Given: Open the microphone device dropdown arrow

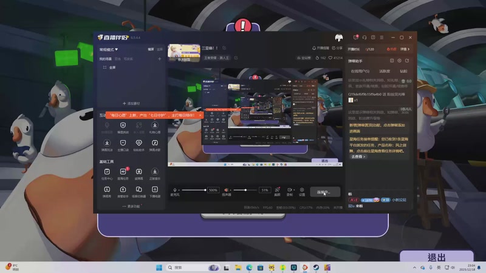Looking at the screenshot, I should pyautogui.click(x=179, y=190).
